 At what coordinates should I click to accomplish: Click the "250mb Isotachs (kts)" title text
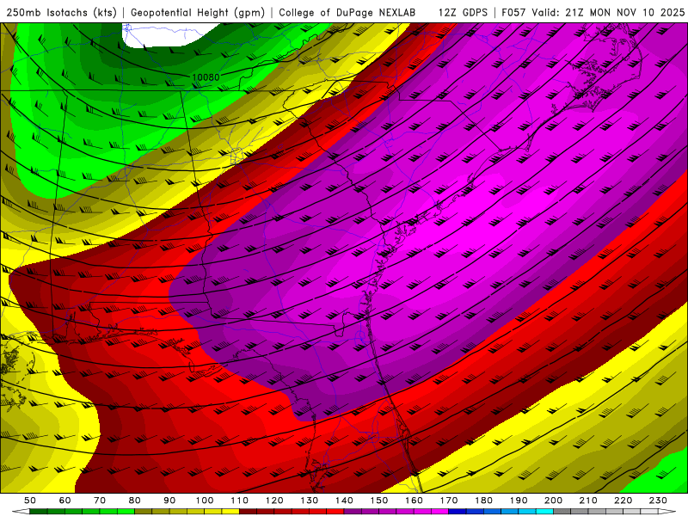point(61,12)
